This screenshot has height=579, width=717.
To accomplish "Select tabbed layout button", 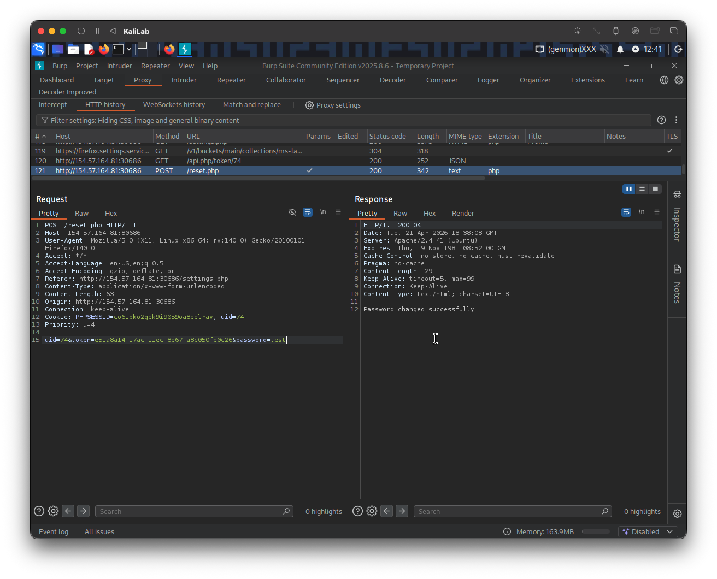I will (x=655, y=189).
